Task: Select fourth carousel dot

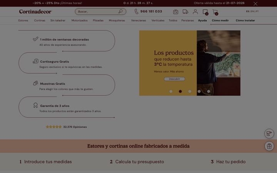Action: (x=199, y=91)
